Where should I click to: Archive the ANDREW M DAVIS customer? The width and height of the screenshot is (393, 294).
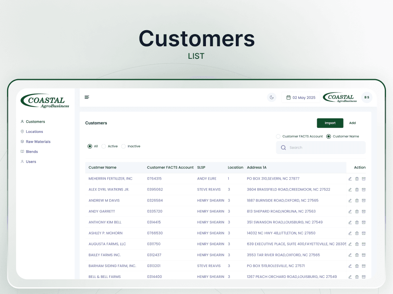(364, 200)
